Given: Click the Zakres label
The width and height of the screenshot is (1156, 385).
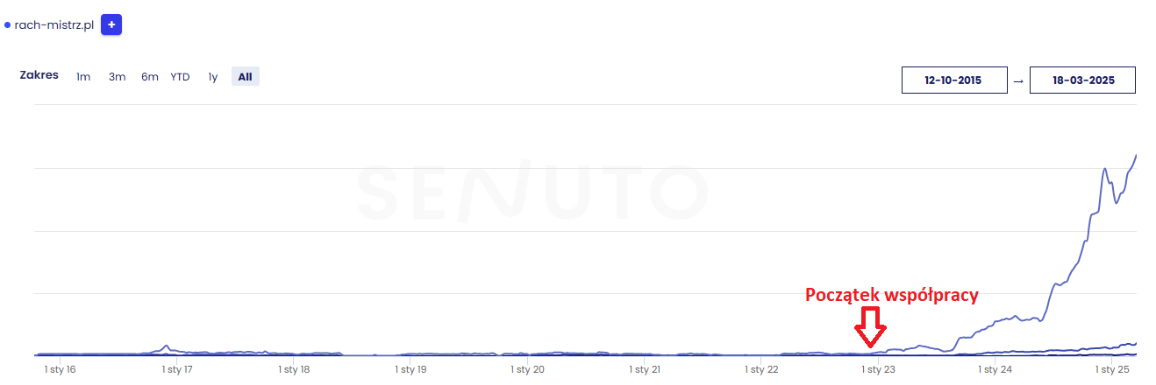Looking at the screenshot, I should coord(39,75).
